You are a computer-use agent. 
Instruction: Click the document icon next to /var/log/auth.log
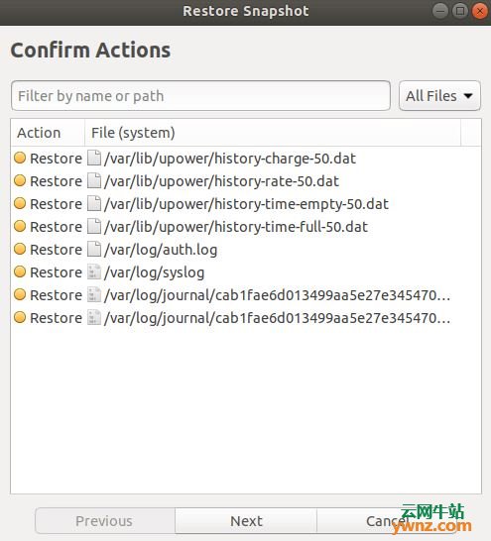[94, 250]
